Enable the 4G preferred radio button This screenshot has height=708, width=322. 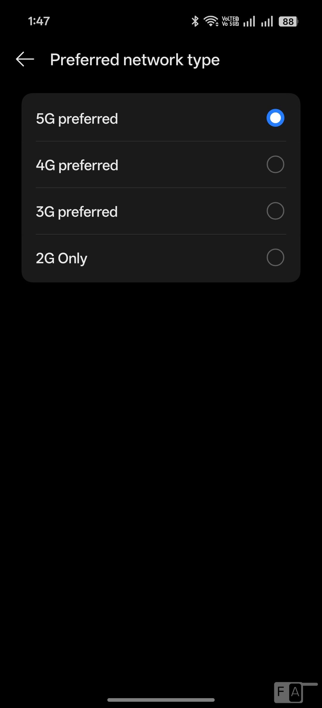click(275, 164)
